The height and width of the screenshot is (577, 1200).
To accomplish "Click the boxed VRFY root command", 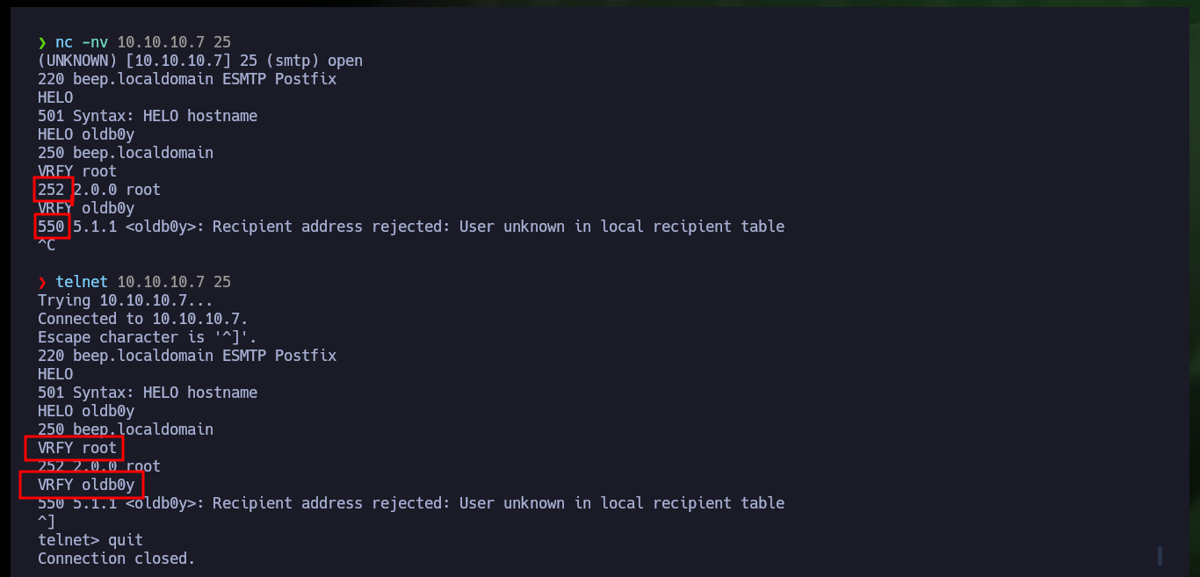I will click(x=74, y=448).
